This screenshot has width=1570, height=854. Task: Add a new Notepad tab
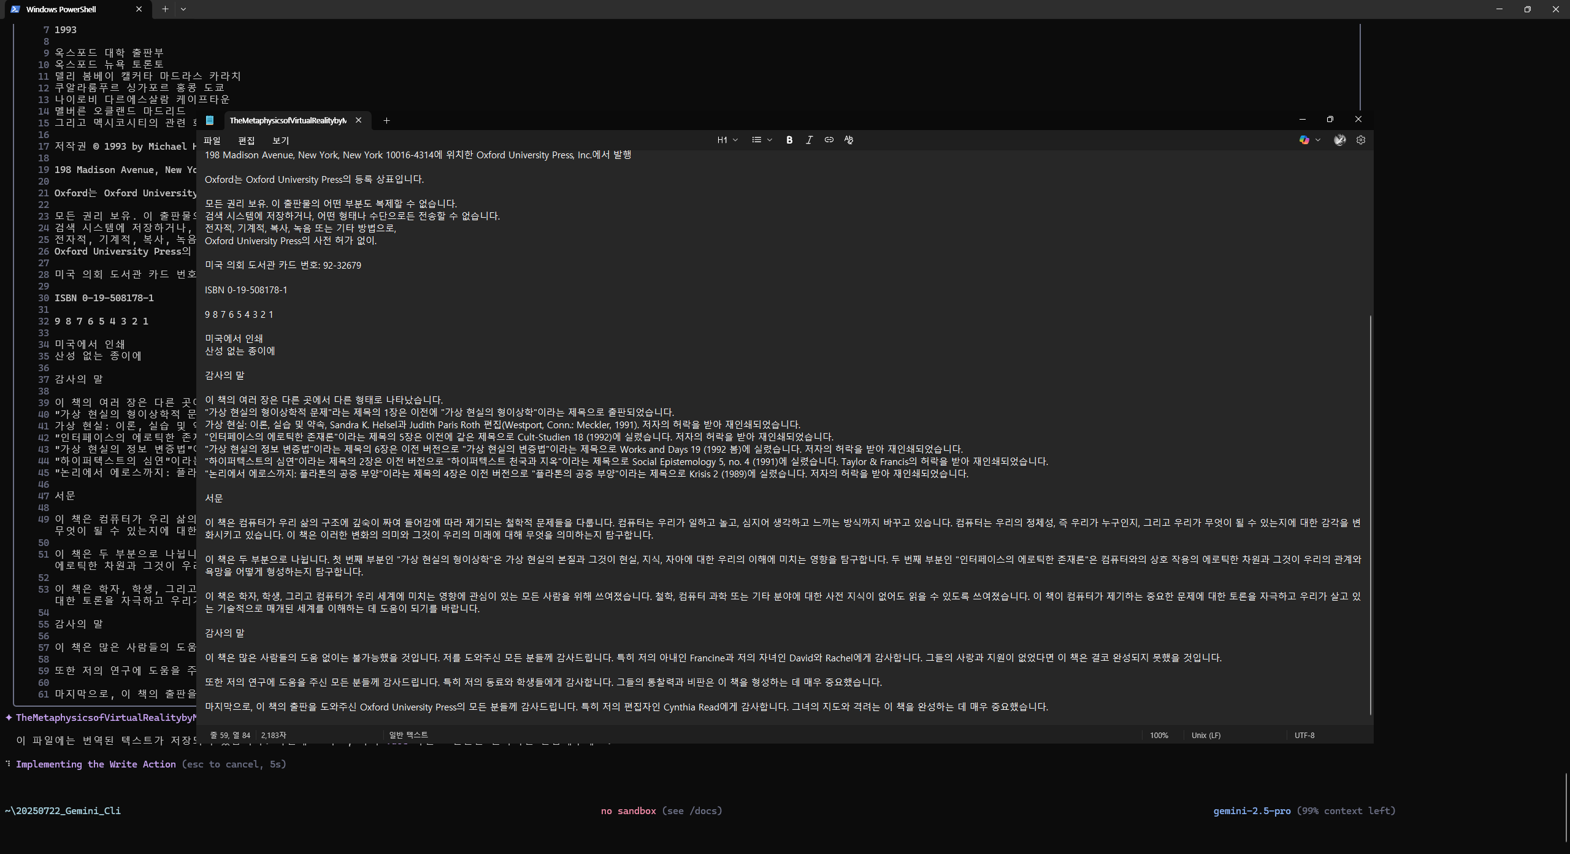pyautogui.click(x=386, y=120)
